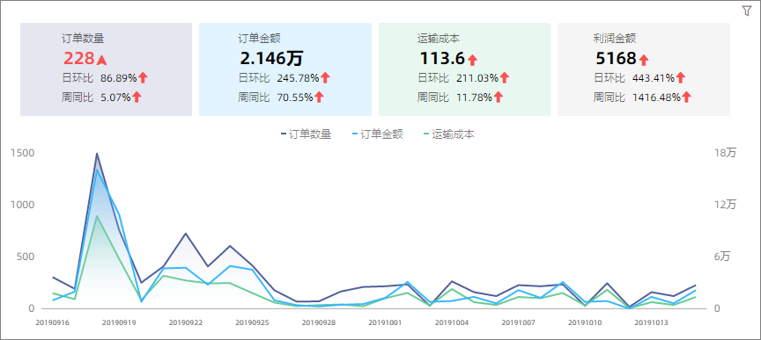Select the 利润金额 card title
The image size is (761, 340).
615,39
